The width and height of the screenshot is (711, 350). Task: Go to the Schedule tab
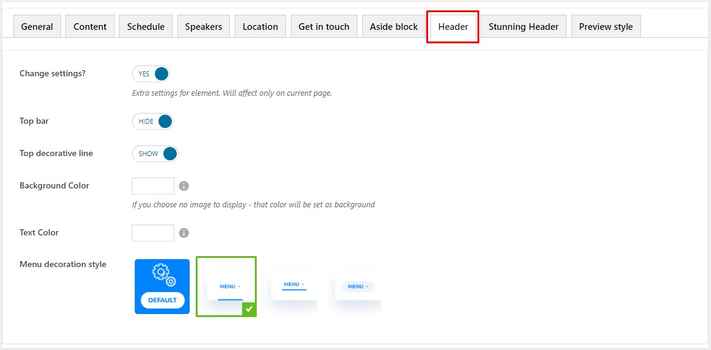pos(146,27)
